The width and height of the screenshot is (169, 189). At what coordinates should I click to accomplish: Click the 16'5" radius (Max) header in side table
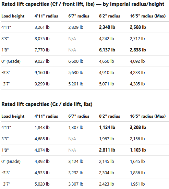(x=148, y=116)
